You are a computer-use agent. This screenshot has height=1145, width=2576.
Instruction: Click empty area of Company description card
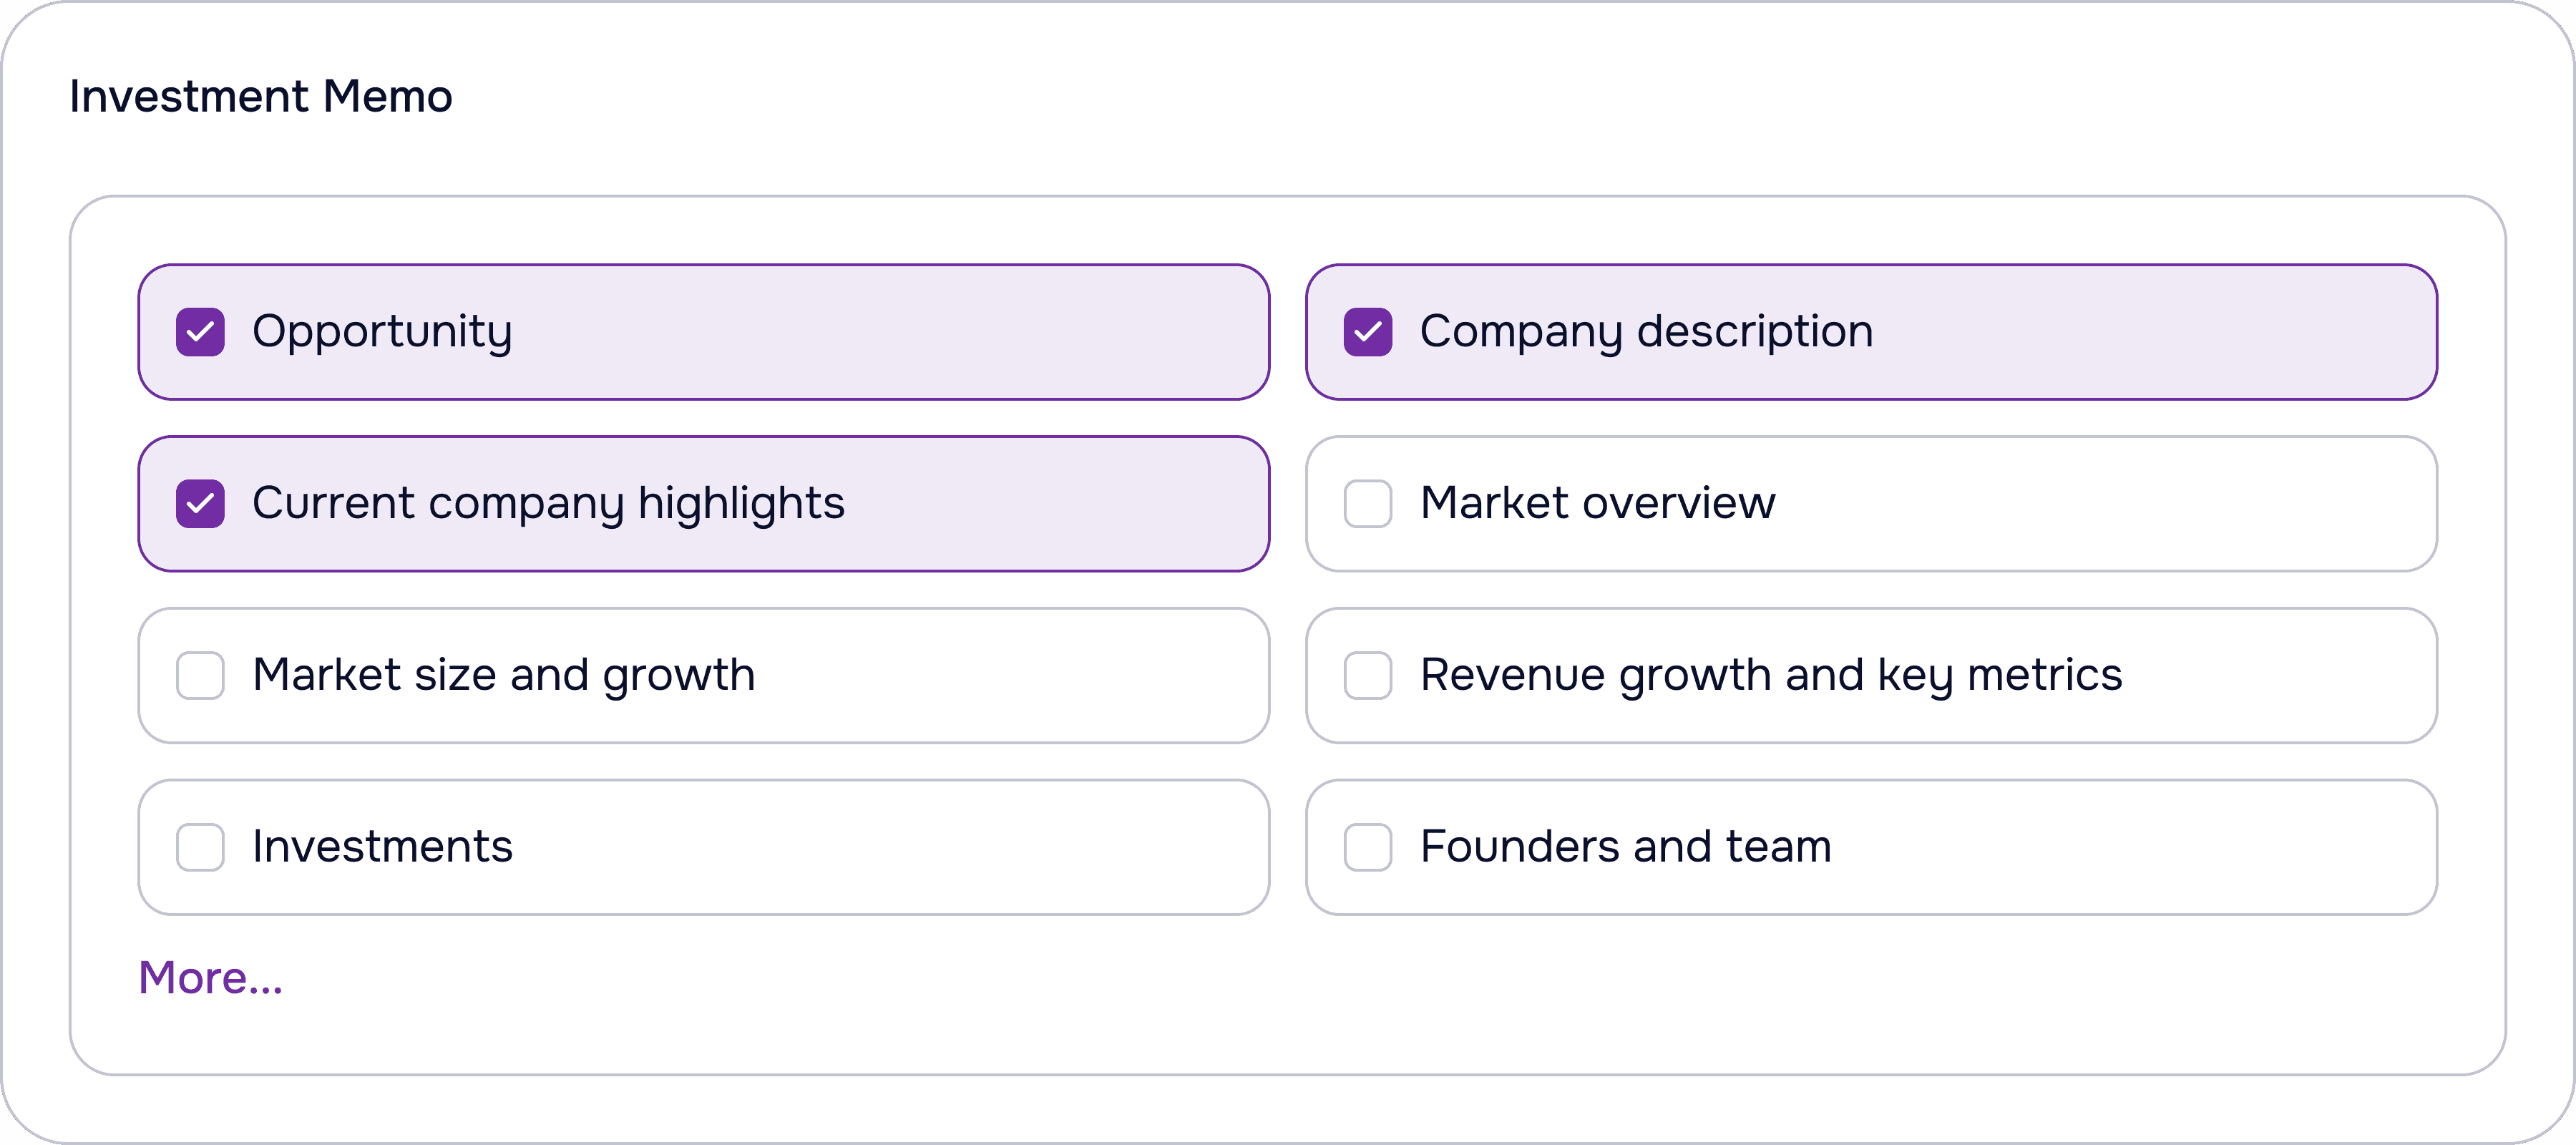[2150, 332]
